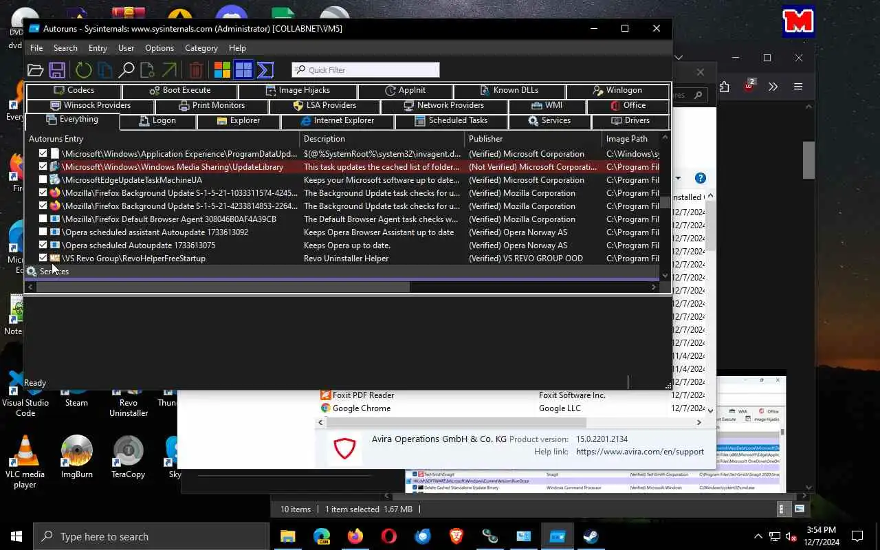Open the view options dropdown arrow beside help icon
Viewport: 880px width, 550px height.
tap(678, 178)
